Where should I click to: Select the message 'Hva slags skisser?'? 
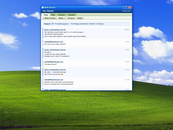coord(86,63)
